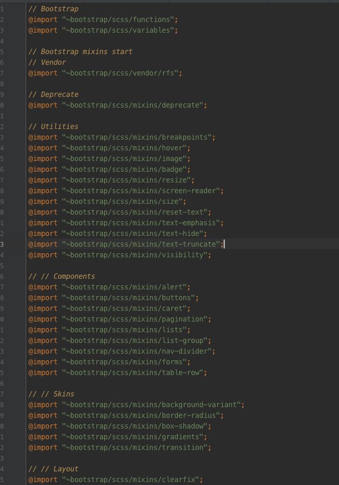The height and width of the screenshot is (485, 339).
Task: Click the mixins/text-hide import line
Action: click(118, 234)
